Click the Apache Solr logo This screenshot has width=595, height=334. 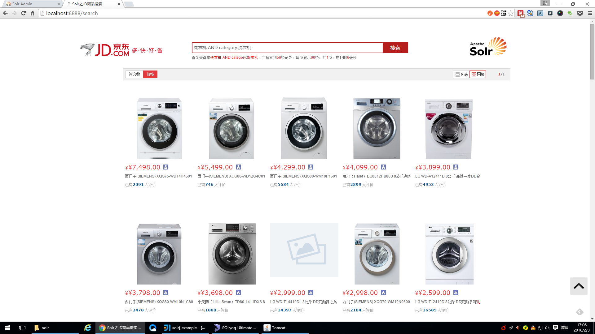click(488, 47)
